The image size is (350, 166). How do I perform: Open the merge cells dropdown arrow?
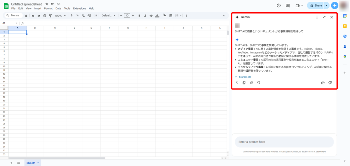180,16
